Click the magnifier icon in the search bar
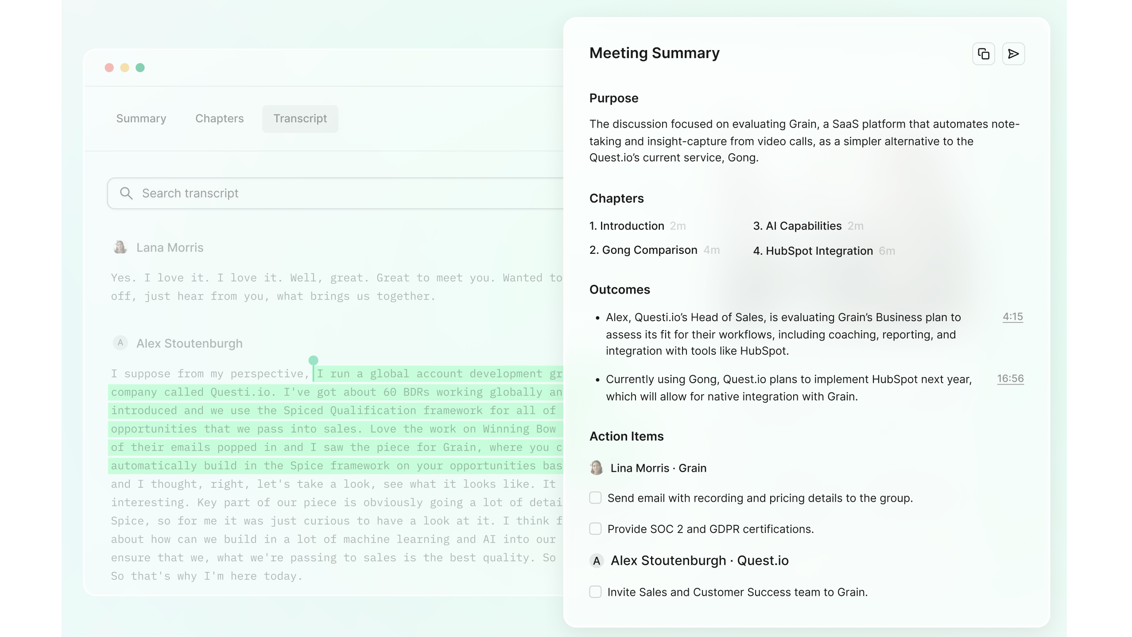1132x637 pixels. [x=126, y=193]
